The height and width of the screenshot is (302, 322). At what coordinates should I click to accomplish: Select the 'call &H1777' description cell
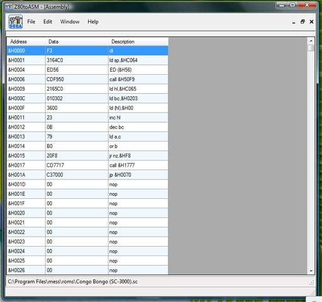click(x=138, y=165)
